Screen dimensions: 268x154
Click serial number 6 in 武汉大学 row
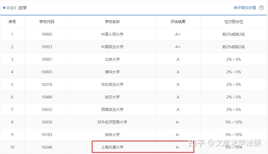pos(12,97)
